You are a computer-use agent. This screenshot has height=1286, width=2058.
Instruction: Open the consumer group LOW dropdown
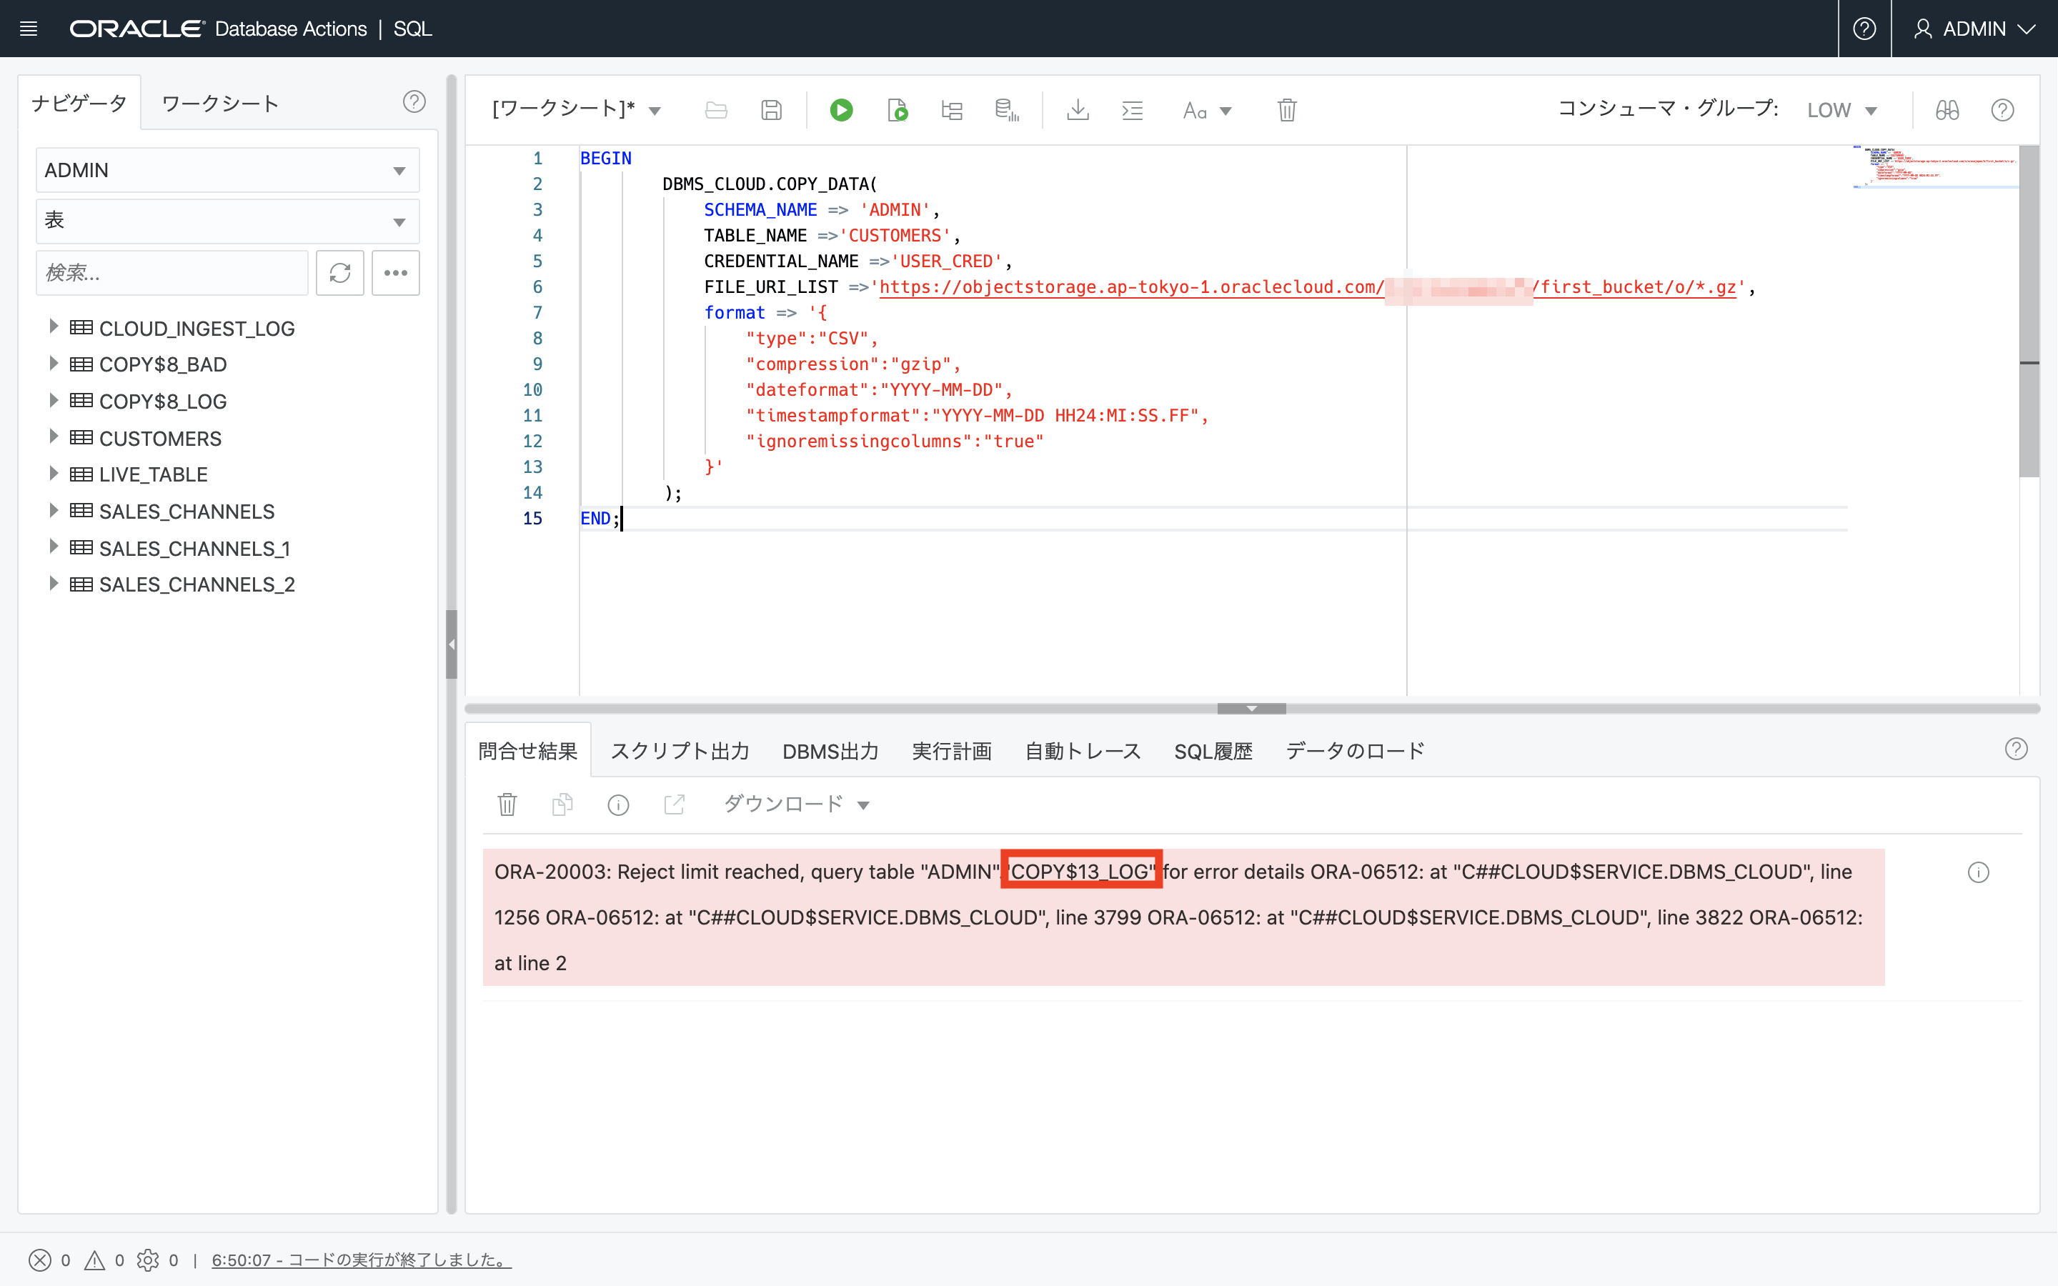pyautogui.click(x=1841, y=111)
